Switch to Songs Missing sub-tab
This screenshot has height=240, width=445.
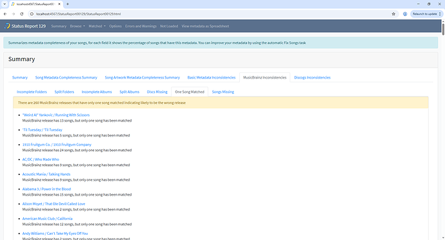(222, 92)
